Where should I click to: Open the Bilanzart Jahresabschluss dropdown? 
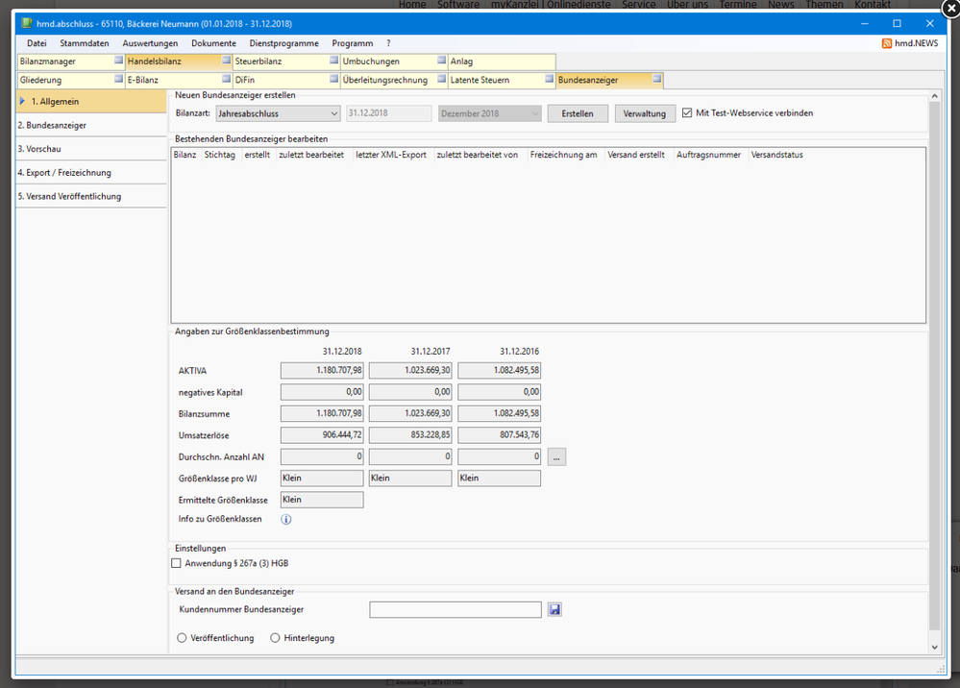point(278,113)
